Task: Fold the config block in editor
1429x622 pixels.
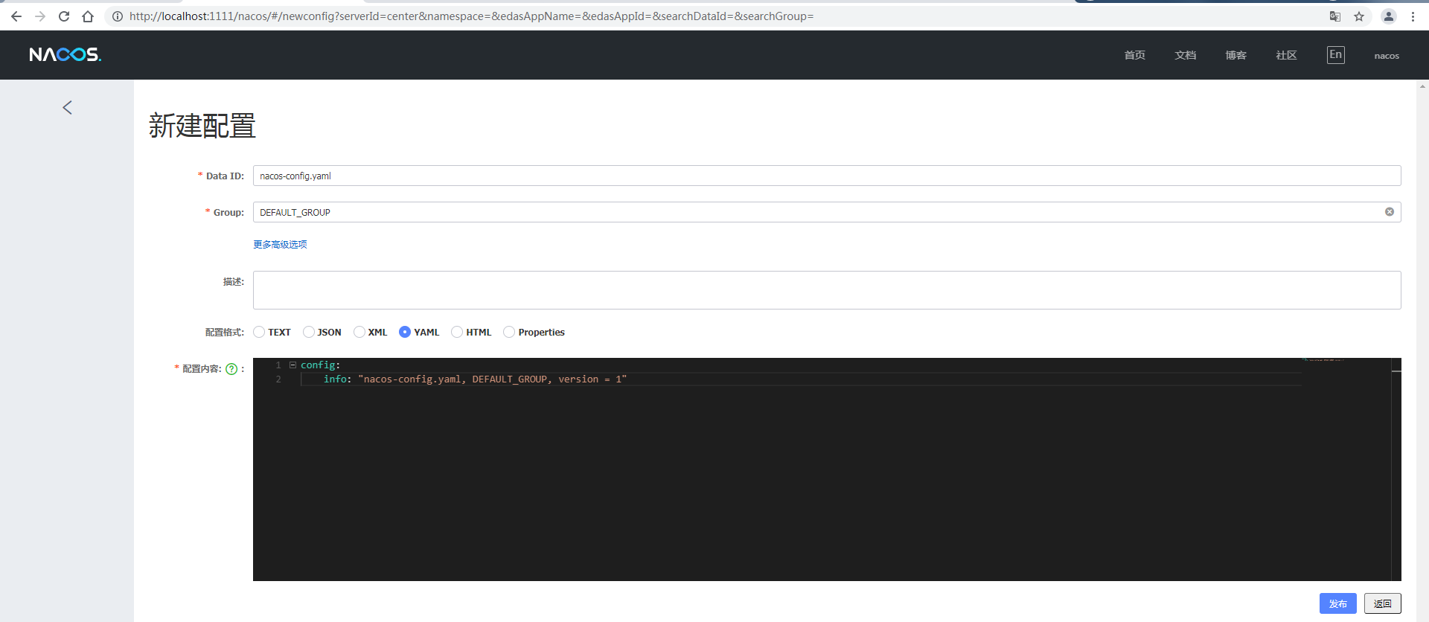Action: point(293,365)
